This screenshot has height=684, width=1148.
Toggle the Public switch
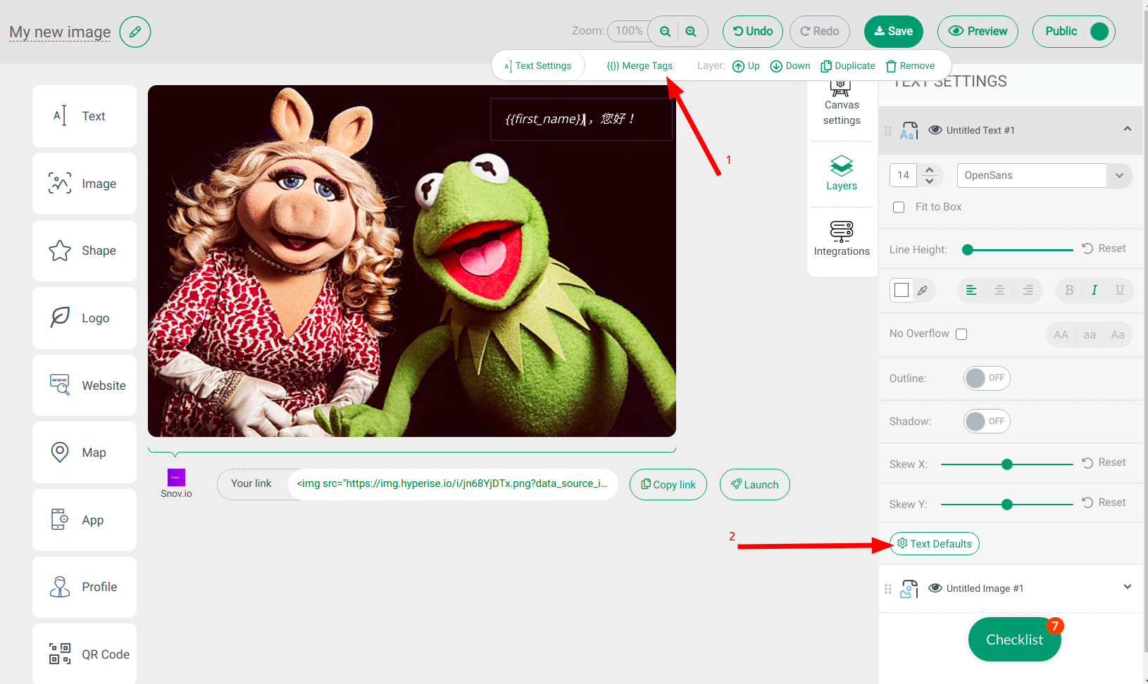point(1099,32)
